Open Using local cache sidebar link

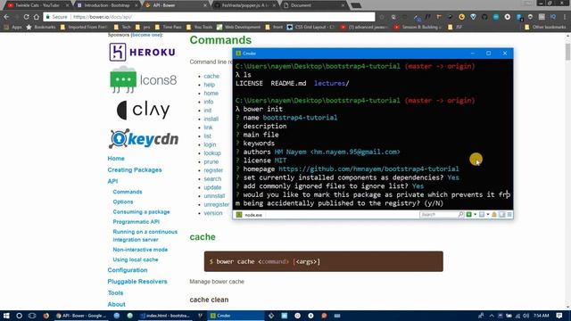(136, 259)
